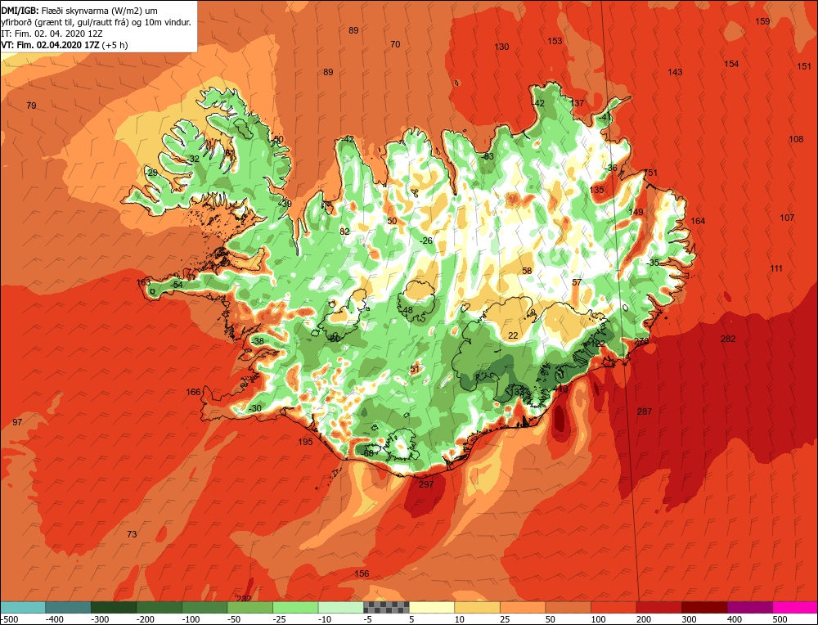Click the map value '232' at the bottom edge

pyautogui.click(x=244, y=598)
